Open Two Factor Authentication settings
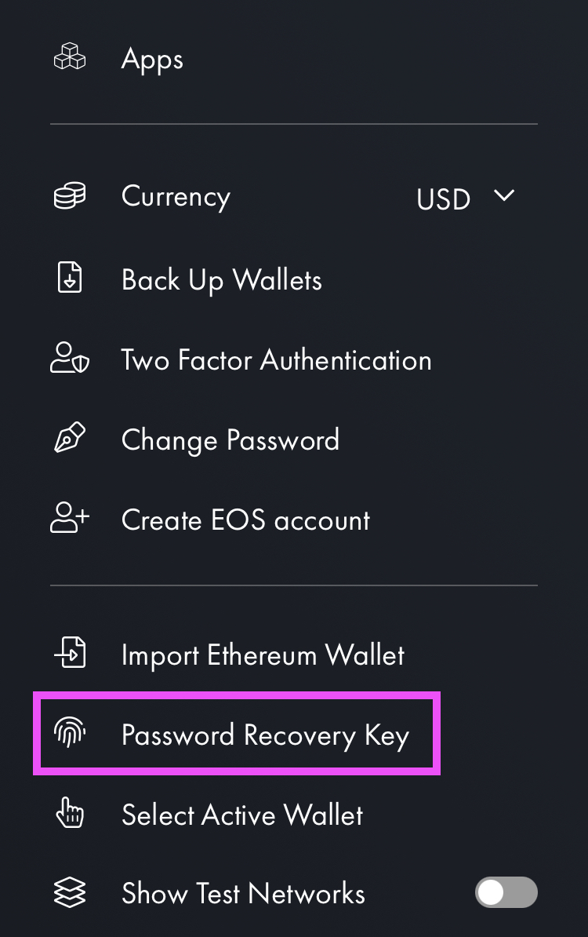 coord(294,359)
